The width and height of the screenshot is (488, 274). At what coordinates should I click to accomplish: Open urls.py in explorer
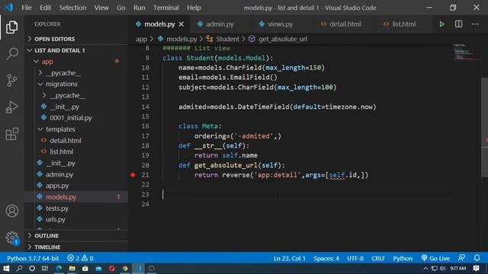coord(56,219)
